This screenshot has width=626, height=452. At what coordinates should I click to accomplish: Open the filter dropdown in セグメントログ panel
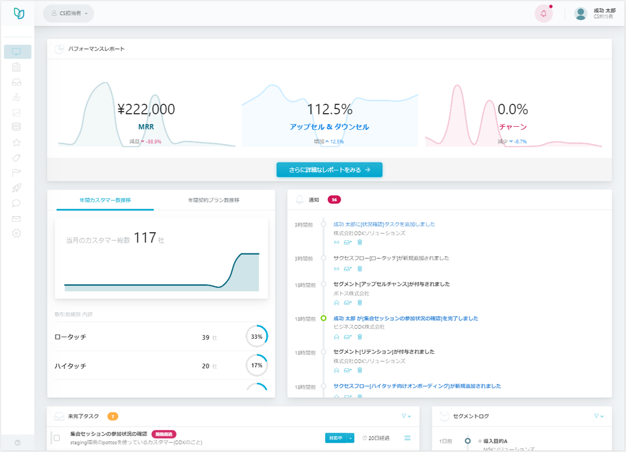(599, 416)
